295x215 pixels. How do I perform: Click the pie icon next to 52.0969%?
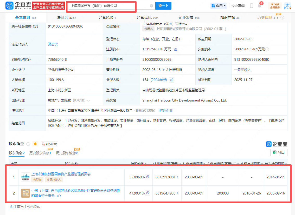148,177
